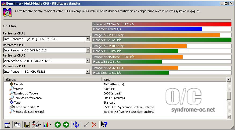The height and width of the screenshot is (130, 235).
Task: Open dropdown arrow next to user/computer icon
Action: [x=40, y=125]
